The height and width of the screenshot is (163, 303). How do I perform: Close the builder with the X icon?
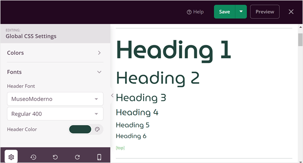291,12
